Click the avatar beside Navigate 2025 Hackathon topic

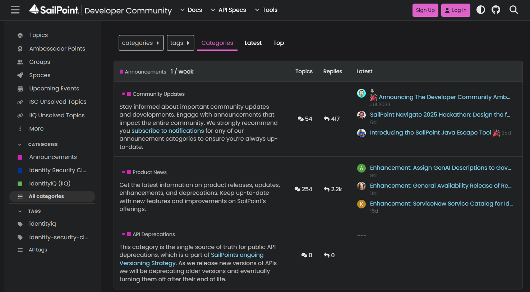(x=361, y=115)
